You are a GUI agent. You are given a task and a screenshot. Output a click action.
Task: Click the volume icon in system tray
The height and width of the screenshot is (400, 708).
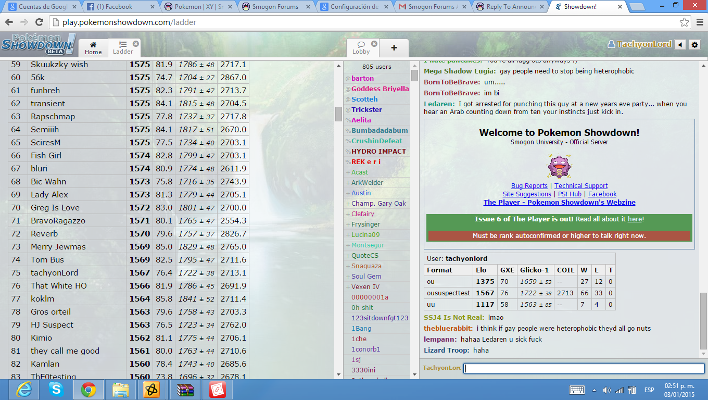click(x=606, y=390)
